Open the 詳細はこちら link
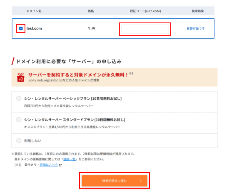Image resolution: width=229 pixels, height=192 pixels. point(49,165)
